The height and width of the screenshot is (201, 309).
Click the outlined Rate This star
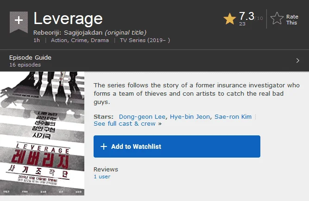click(x=277, y=18)
